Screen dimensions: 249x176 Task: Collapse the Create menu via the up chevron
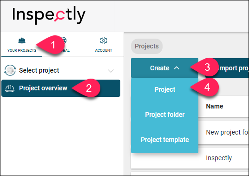coord(177,68)
